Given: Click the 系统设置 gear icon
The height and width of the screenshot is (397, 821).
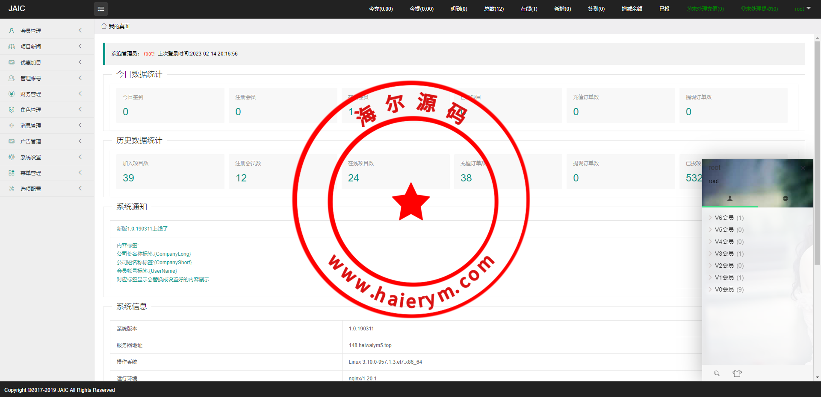Looking at the screenshot, I should coord(12,157).
